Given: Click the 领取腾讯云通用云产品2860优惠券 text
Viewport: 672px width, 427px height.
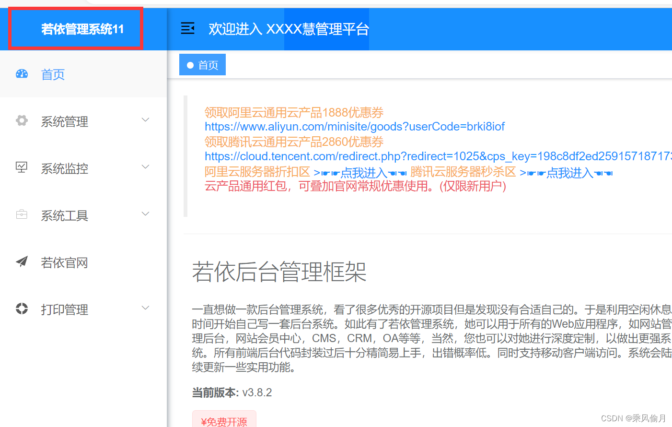Looking at the screenshot, I should (294, 142).
